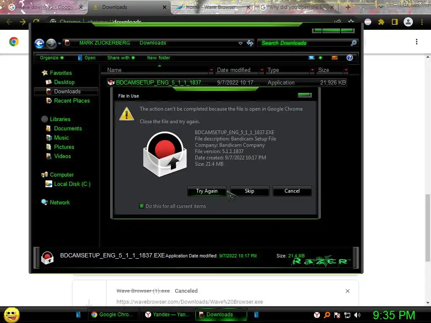Switch to Yandex taskbar button
431x323 pixels.
coord(168,315)
